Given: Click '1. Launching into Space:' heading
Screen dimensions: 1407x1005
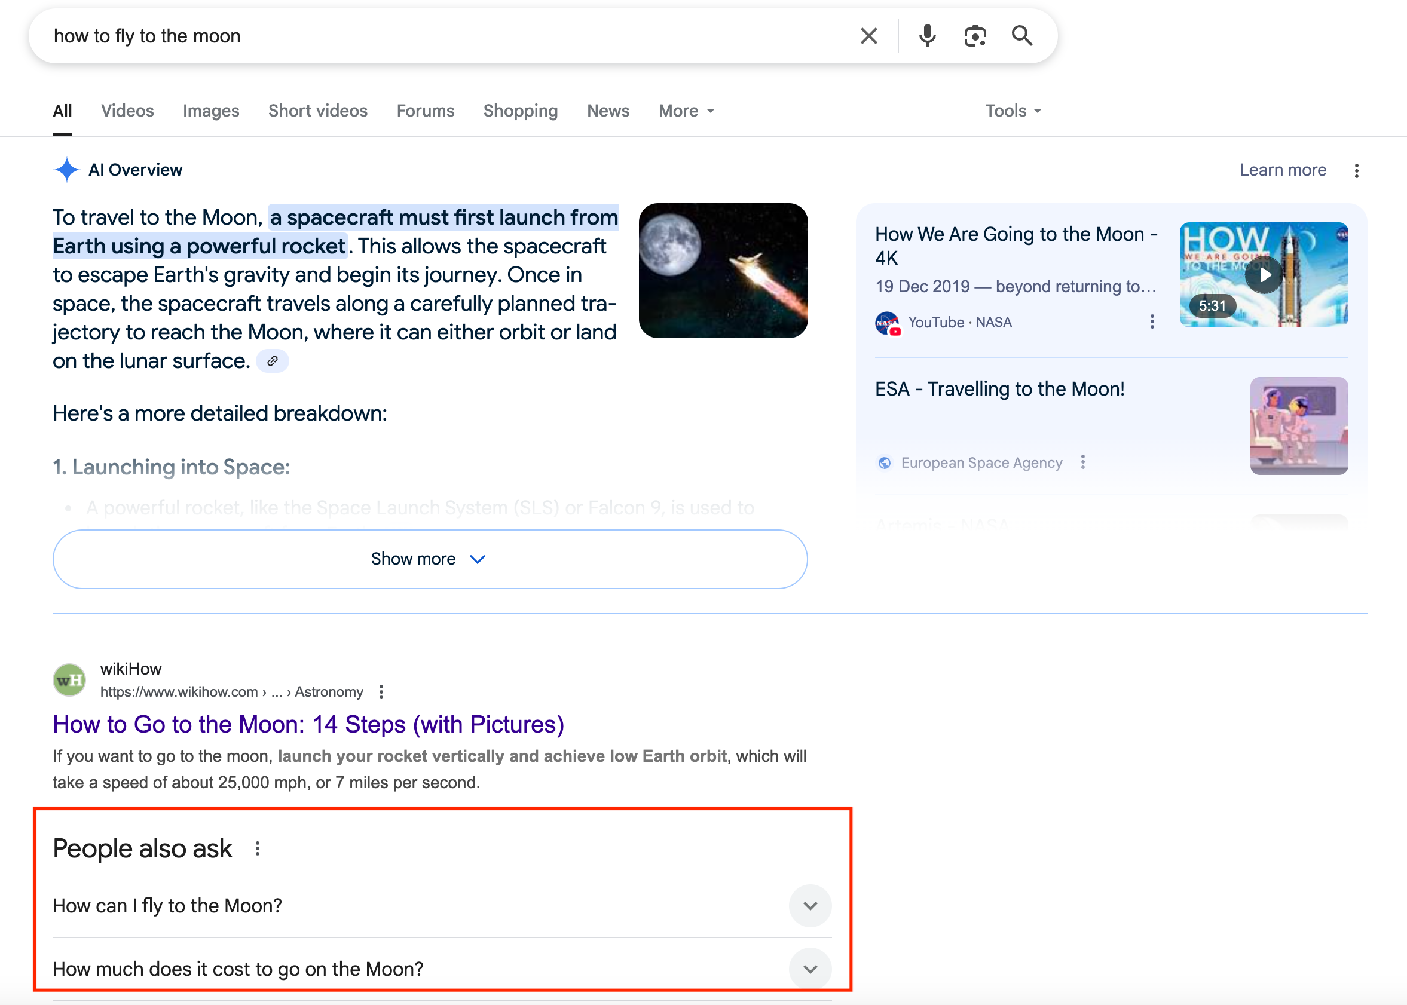Looking at the screenshot, I should click(172, 467).
